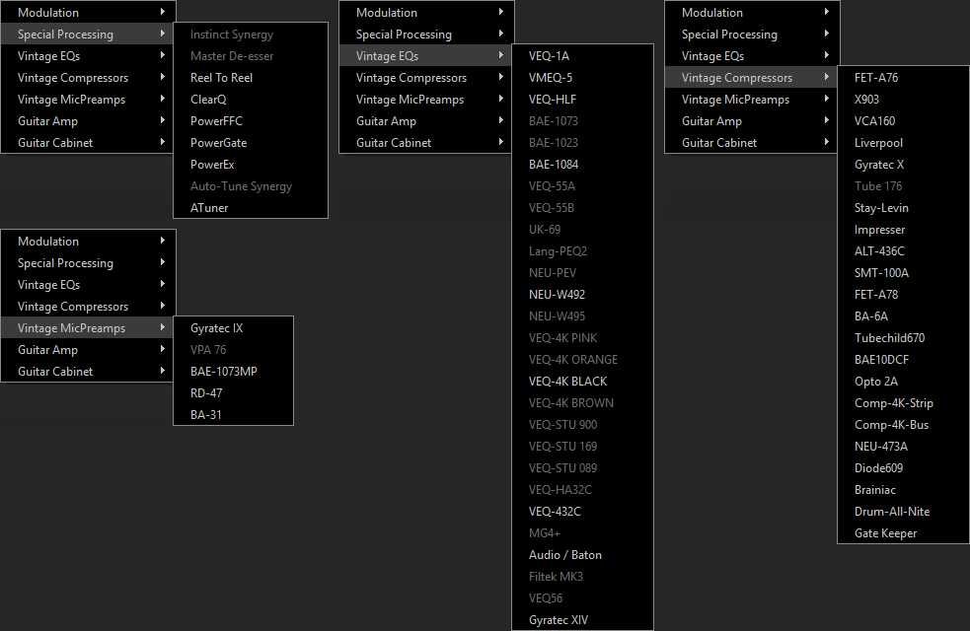Click the dimmed UK-69 entry

click(x=583, y=230)
